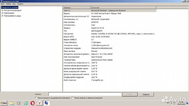Screen dimensions: 189x106
Task: Click value Aspire E1-571G
Action: click(x=97, y=28)
